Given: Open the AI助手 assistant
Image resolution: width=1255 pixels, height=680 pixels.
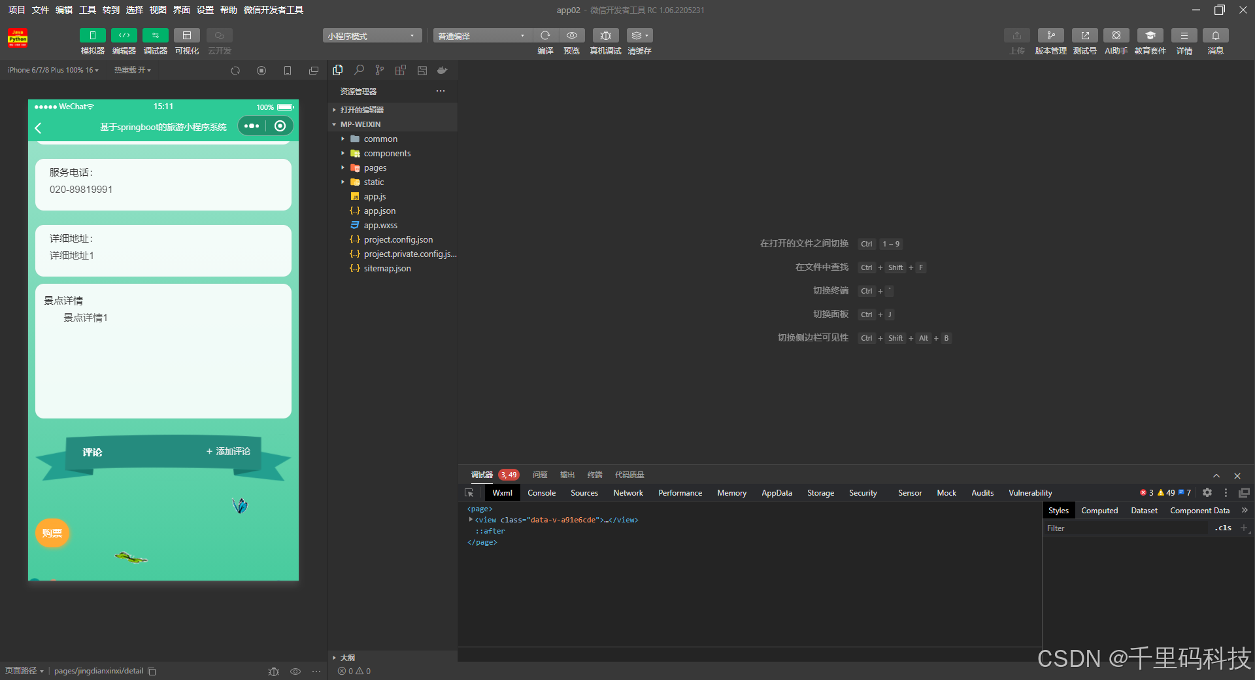Looking at the screenshot, I should 1116,35.
